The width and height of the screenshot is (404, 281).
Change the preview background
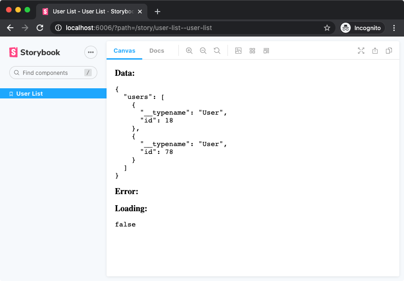tap(238, 51)
